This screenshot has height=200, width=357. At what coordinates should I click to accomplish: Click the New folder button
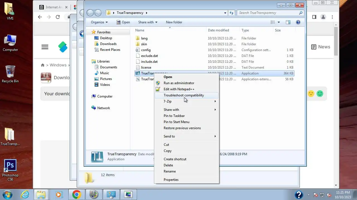[174, 22]
